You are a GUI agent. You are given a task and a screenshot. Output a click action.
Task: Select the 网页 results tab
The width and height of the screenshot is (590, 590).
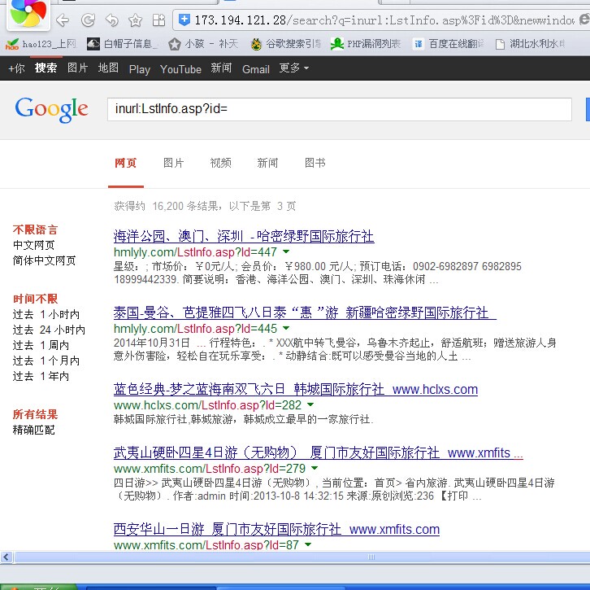click(x=126, y=163)
